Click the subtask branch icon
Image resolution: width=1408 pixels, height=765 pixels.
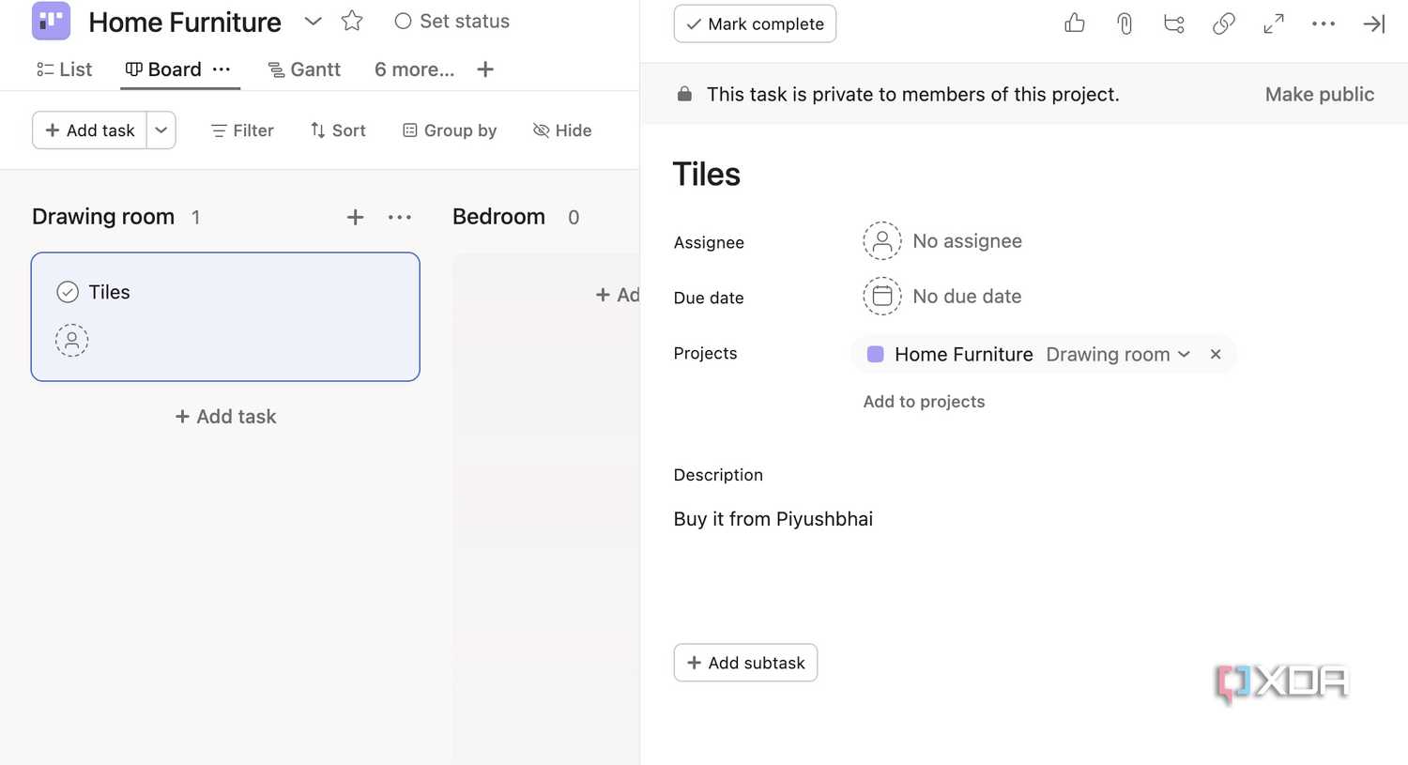(1174, 23)
